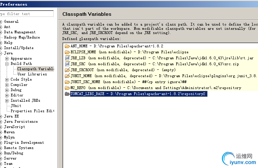Image resolution: width=258 pixels, height=168 pixels.
Task: Open Compiler preferences
Action: point(19,85)
